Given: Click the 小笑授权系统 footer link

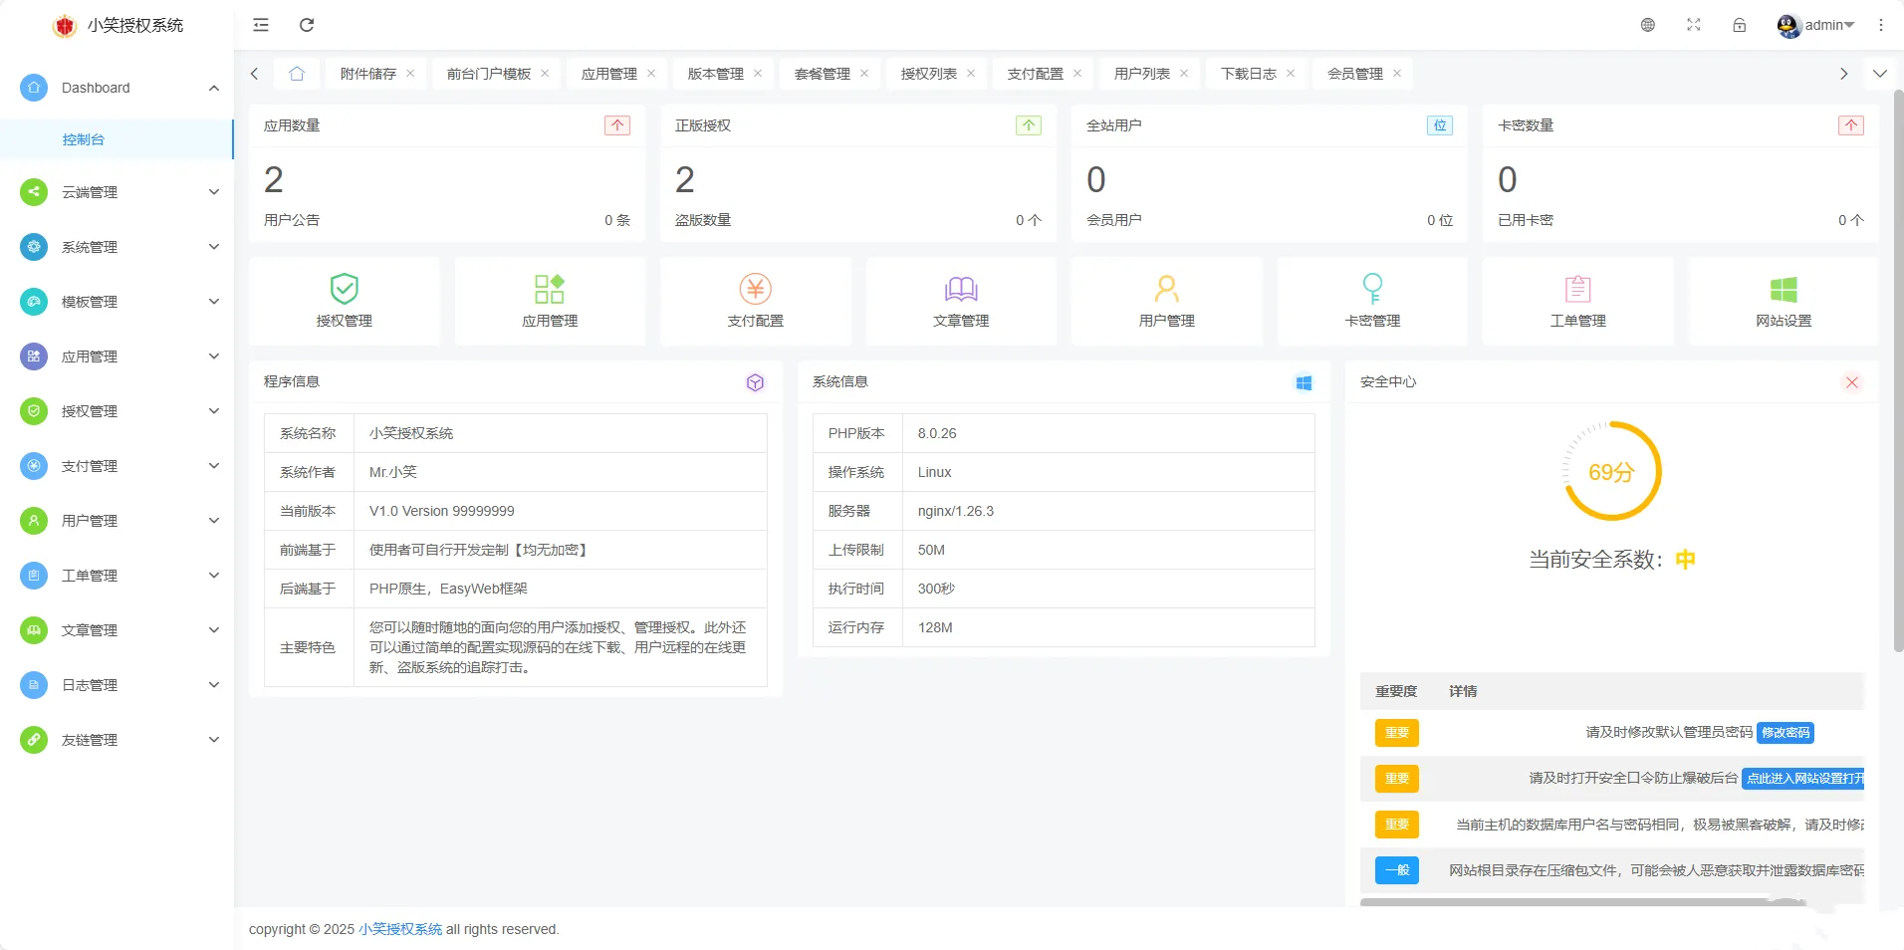Looking at the screenshot, I should coord(400,929).
